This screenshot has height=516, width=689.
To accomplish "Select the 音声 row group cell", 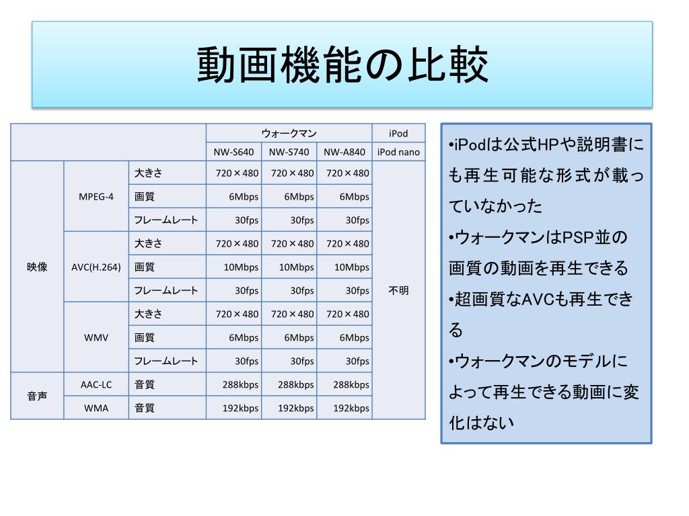I will (38, 396).
